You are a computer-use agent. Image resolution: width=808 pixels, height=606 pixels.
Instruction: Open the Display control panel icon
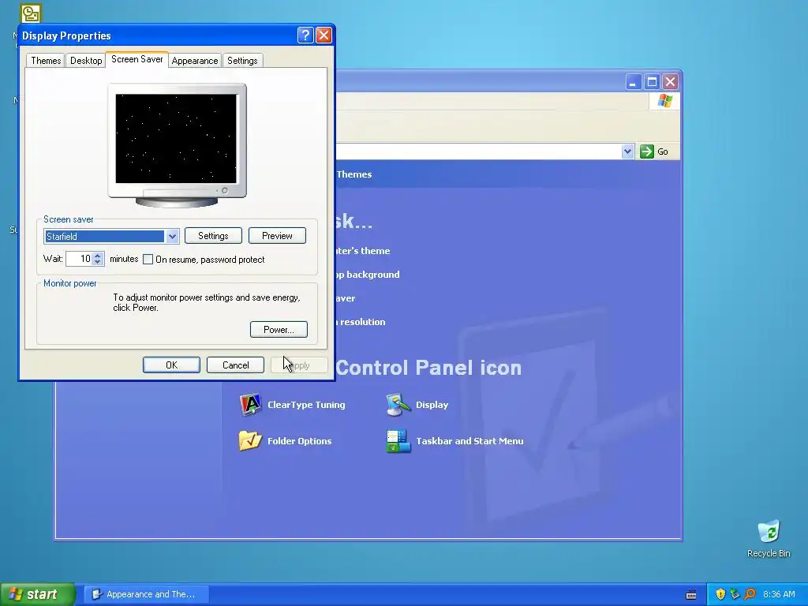click(398, 405)
